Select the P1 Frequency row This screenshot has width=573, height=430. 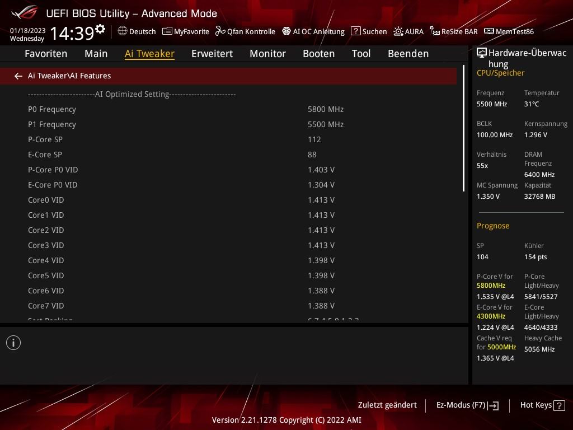[x=228, y=124]
